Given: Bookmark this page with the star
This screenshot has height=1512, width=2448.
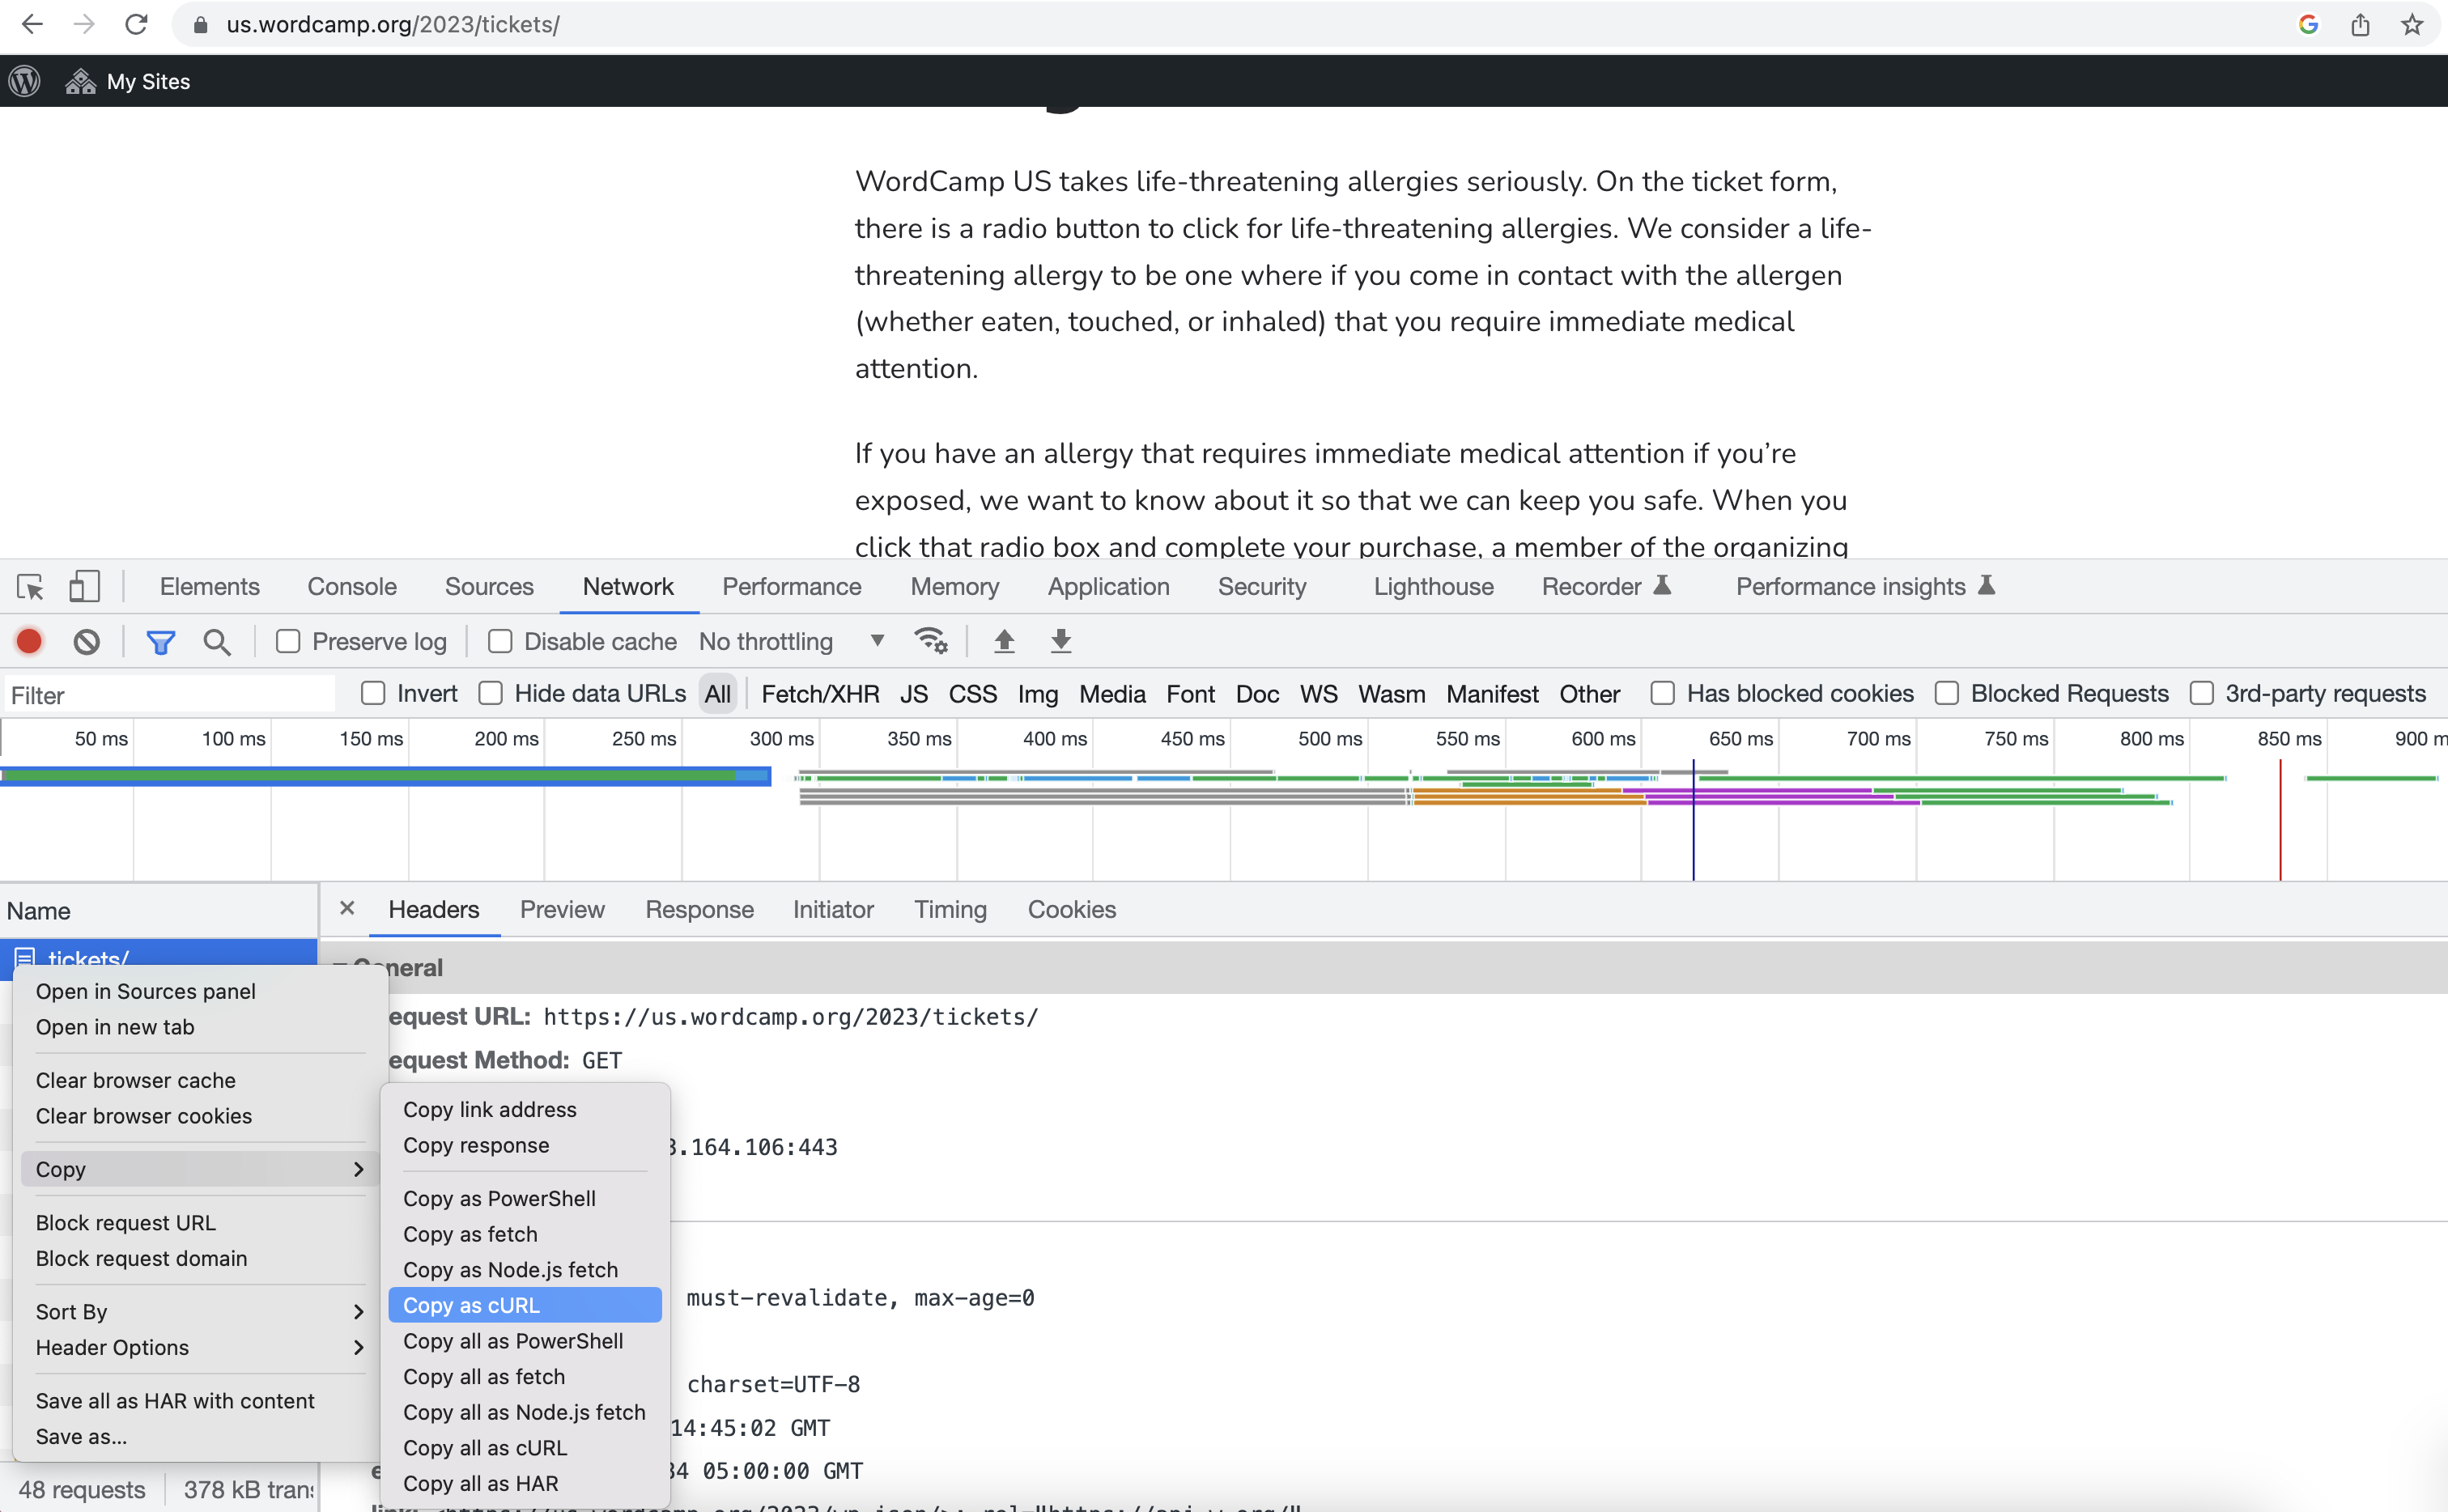Looking at the screenshot, I should click(2412, 24).
